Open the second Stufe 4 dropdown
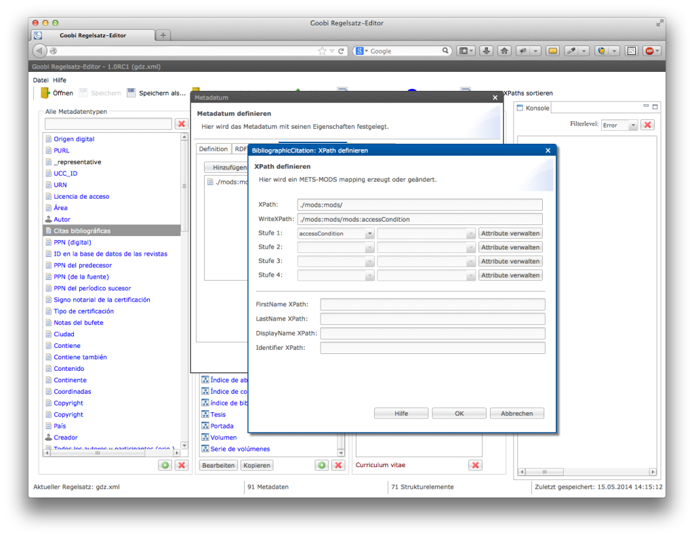Image resolution: width=694 pixels, height=537 pixels. pyautogui.click(x=470, y=275)
